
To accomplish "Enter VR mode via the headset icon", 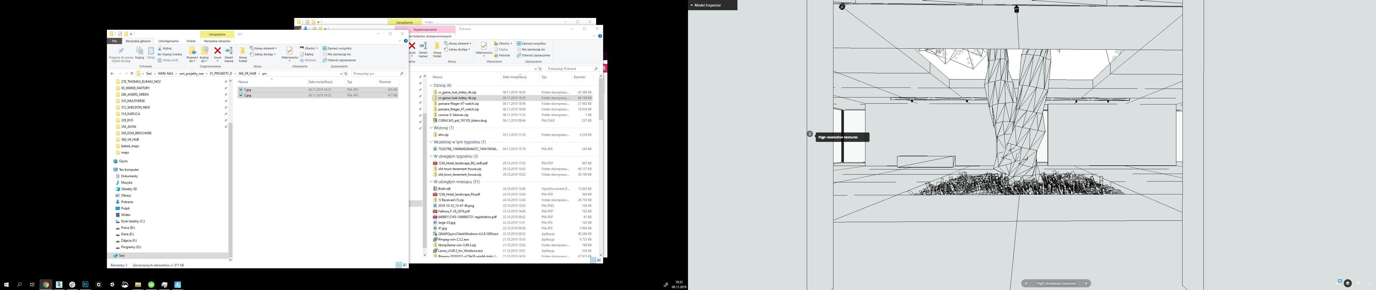I will tap(1358, 283).
